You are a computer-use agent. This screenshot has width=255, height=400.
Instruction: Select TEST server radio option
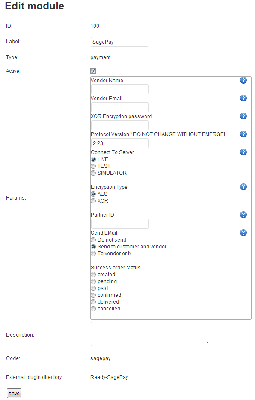93,166
